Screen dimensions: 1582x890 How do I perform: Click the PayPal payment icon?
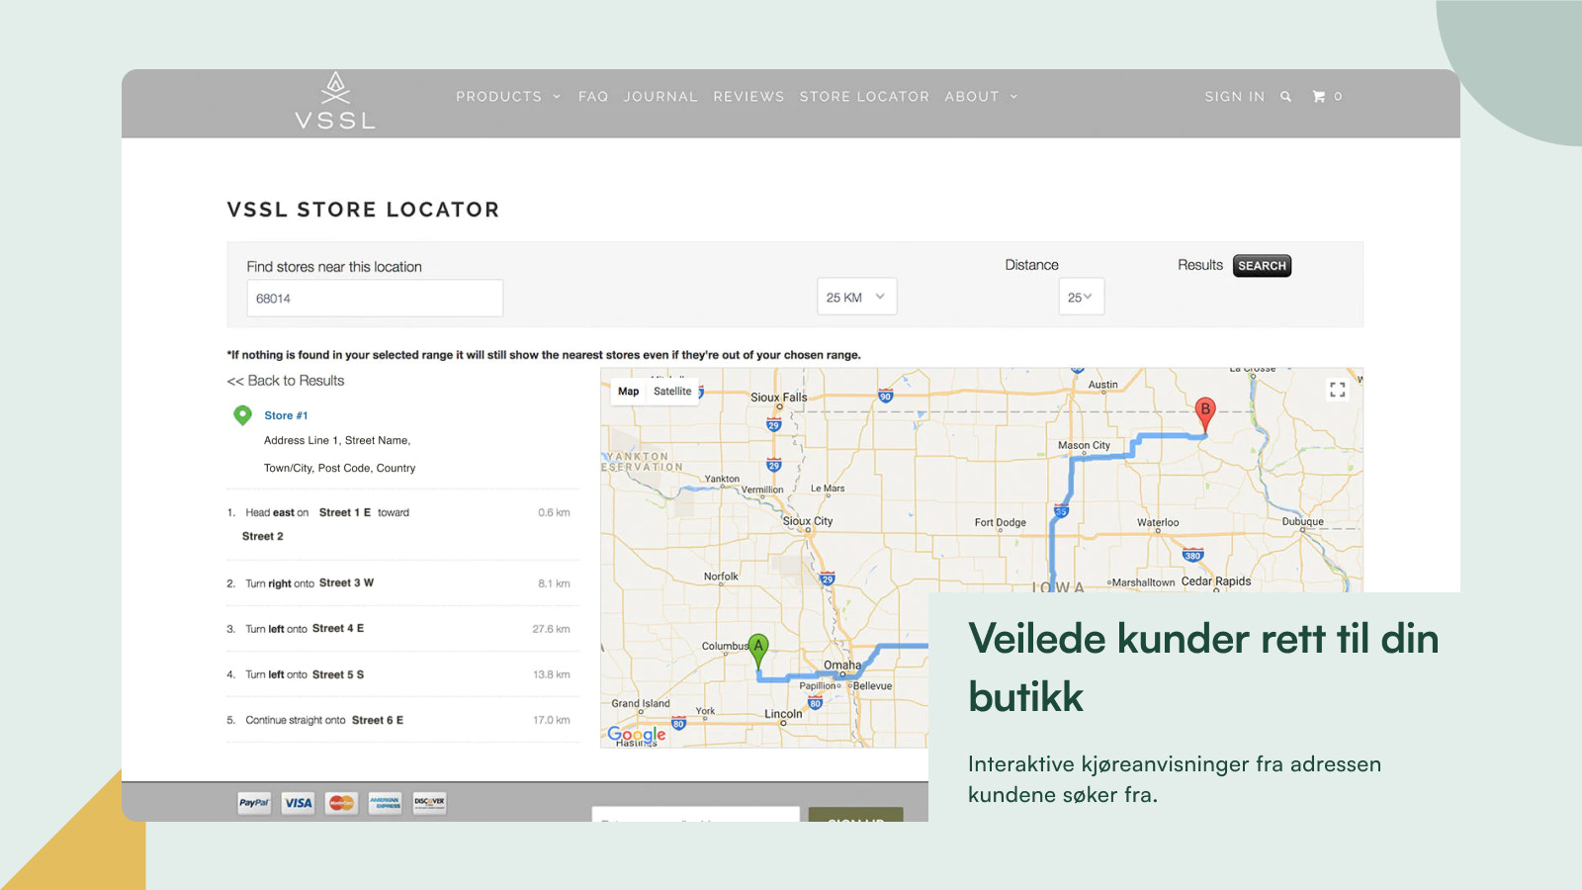point(254,803)
